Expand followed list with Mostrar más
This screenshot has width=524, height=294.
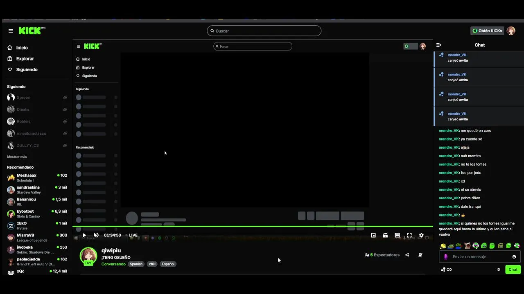pyautogui.click(x=17, y=157)
